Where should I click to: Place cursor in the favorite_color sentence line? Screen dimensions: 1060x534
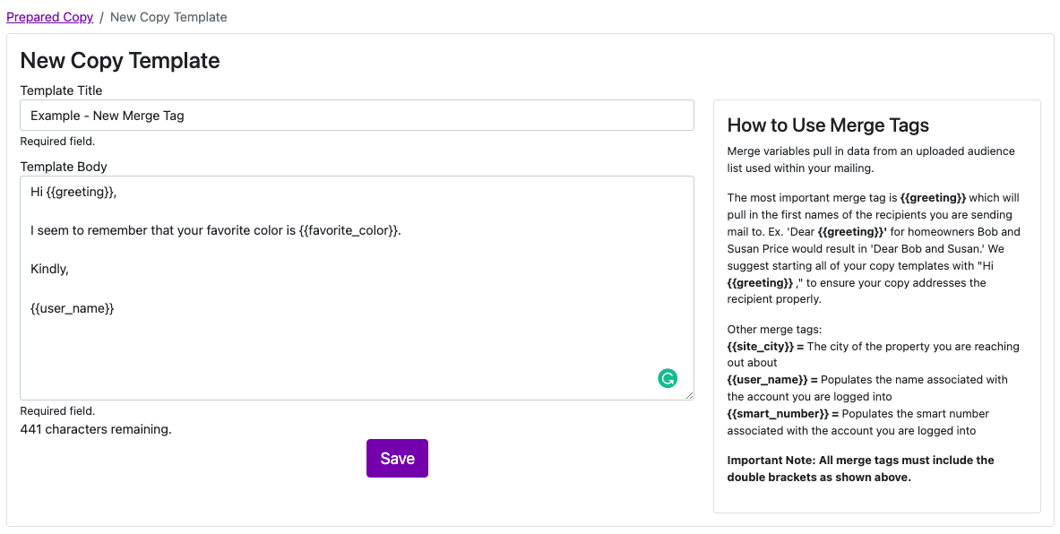click(216, 230)
